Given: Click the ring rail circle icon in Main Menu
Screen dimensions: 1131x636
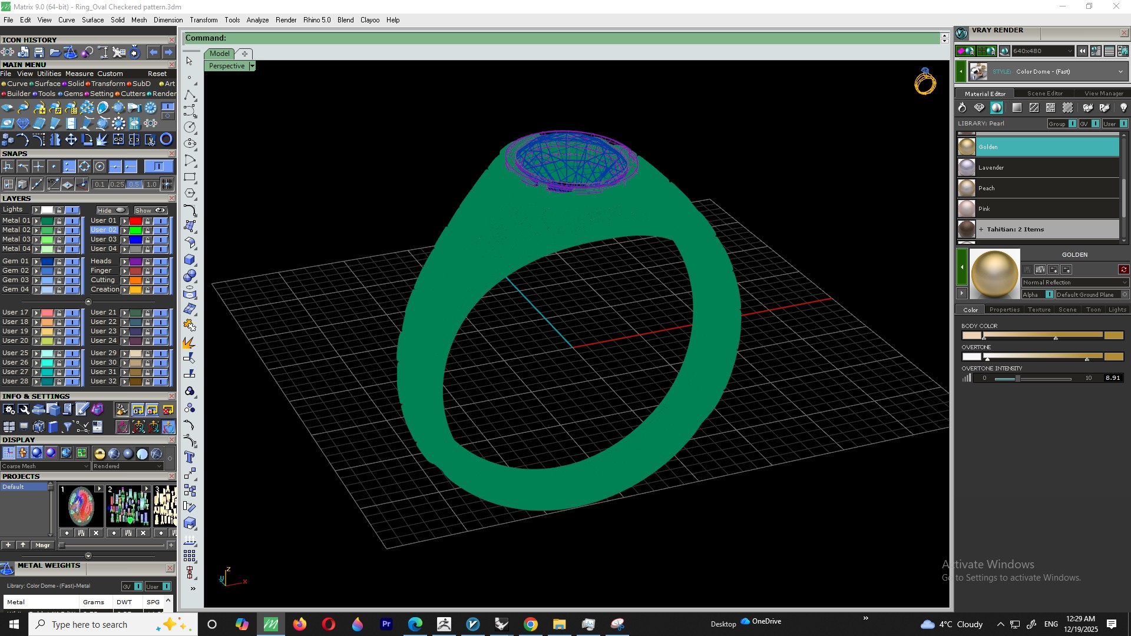Looking at the screenshot, I should point(166,140).
